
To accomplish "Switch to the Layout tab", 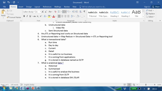I will [x=37, y=7].
